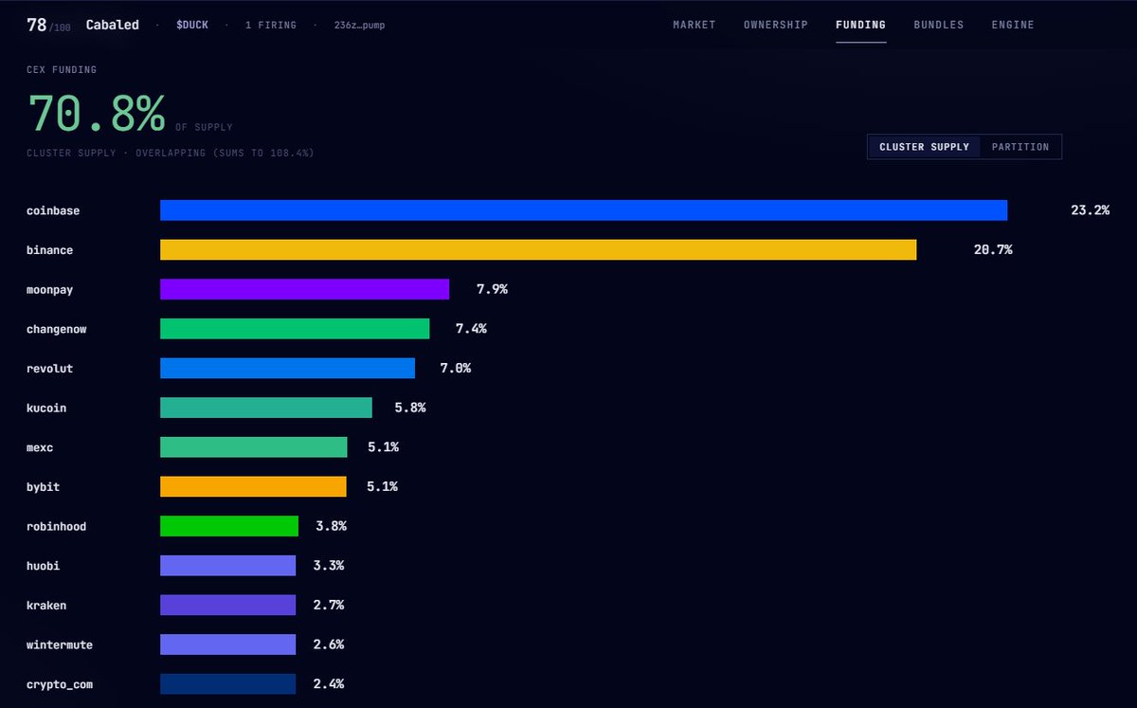
Task: Click the bybit row label
Action: tap(43, 487)
